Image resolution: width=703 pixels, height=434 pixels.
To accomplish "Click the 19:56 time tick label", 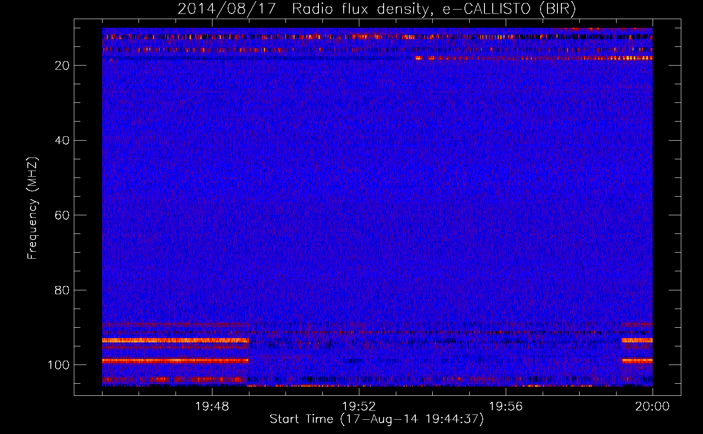I will (x=506, y=407).
